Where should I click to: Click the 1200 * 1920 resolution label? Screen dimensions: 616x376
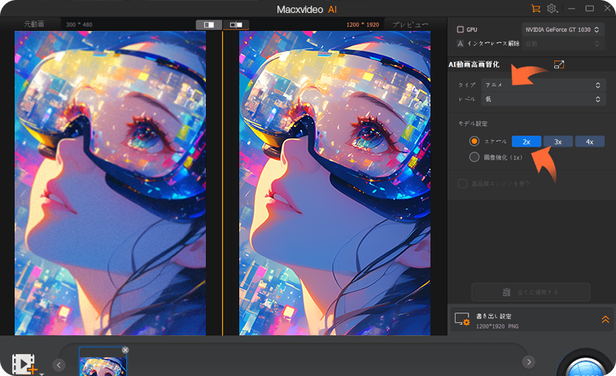click(363, 24)
